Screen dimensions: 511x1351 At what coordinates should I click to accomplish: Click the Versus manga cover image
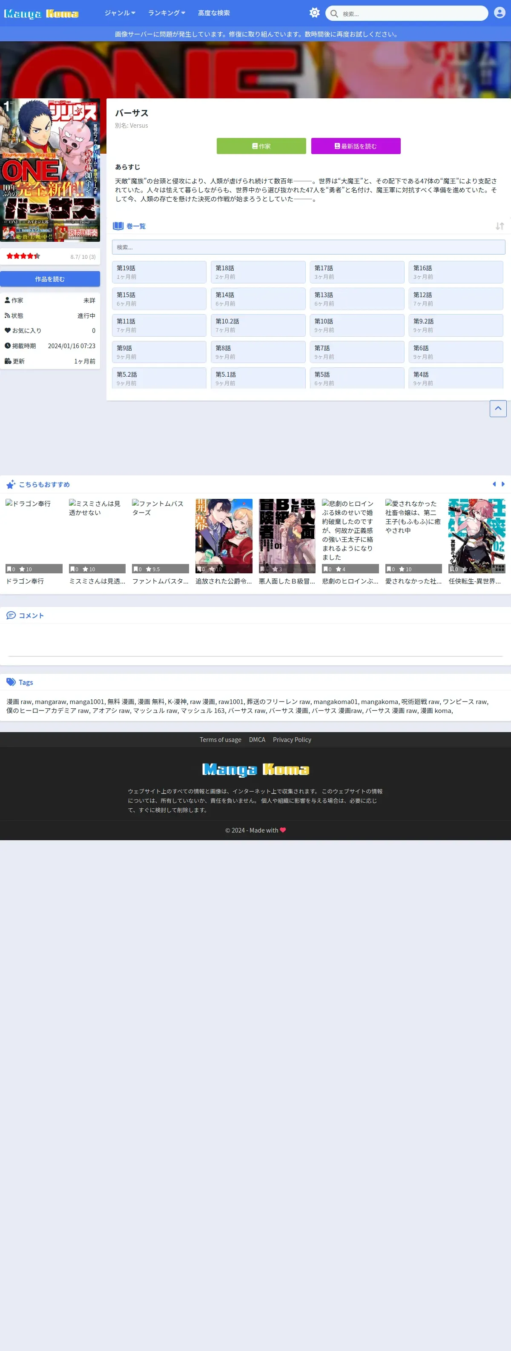50,170
